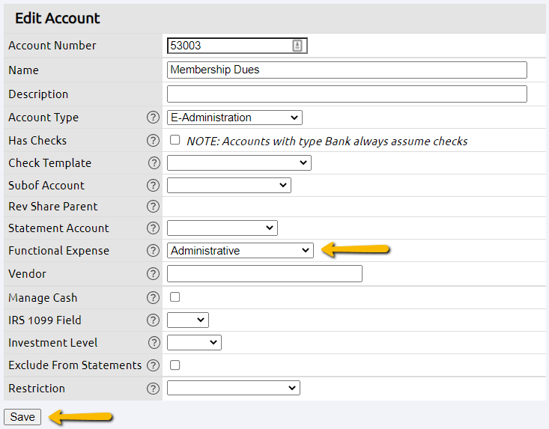Click into the empty Description field
549x429 pixels.
coord(347,94)
